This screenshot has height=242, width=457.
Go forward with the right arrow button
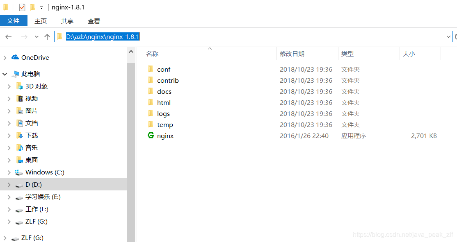[24, 37]
